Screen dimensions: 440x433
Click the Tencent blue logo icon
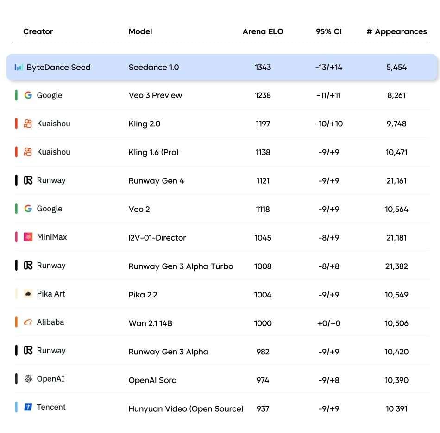(x=28, y=407)
